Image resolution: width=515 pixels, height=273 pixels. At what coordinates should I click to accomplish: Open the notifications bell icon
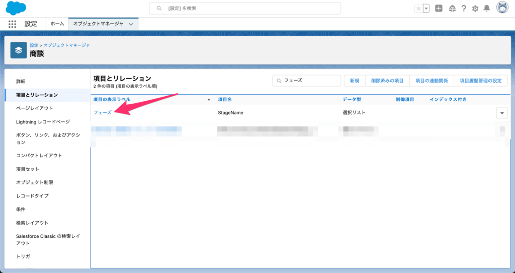487,9
